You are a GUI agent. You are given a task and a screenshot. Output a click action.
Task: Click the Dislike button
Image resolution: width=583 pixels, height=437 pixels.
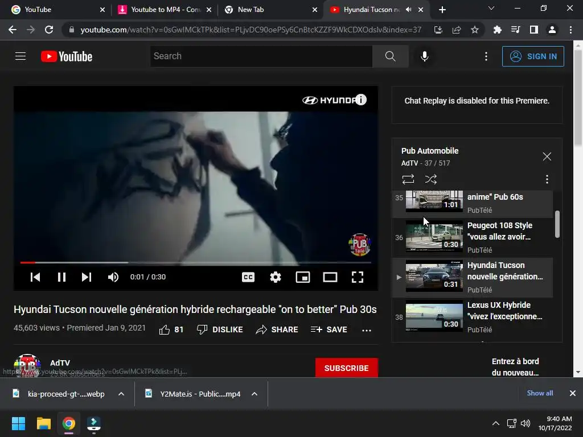[x=220, y=329]
